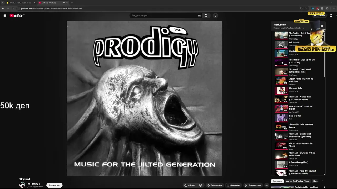The image size is (337, 189).
Task: Open The Prodigy channel avatar
Action: coord(22,185)
